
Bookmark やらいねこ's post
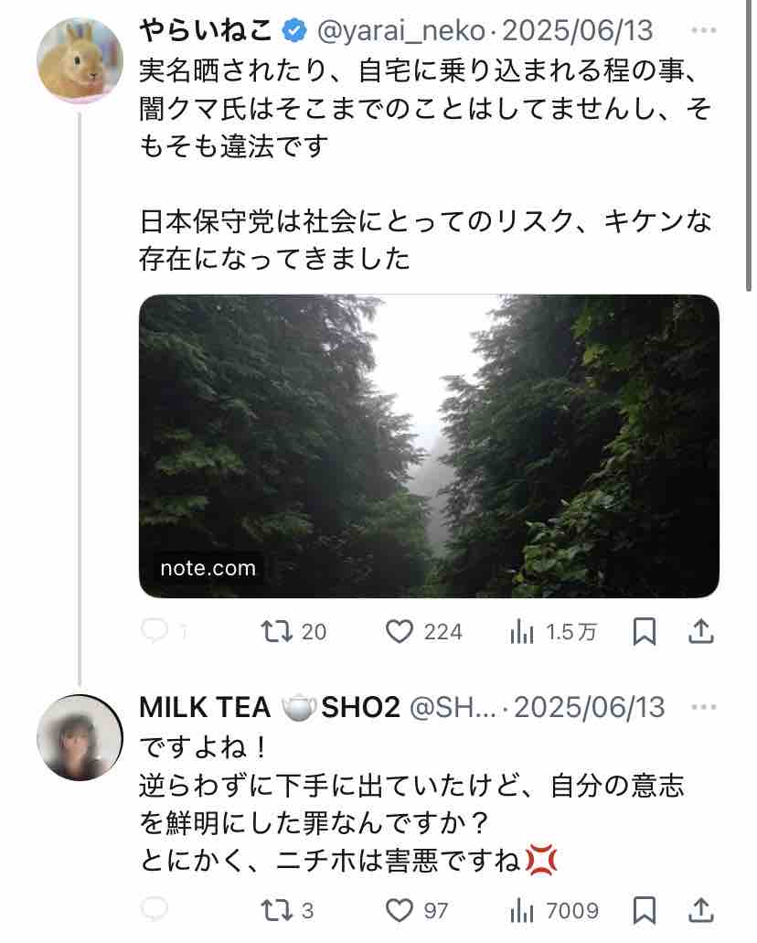coord(644,631)
